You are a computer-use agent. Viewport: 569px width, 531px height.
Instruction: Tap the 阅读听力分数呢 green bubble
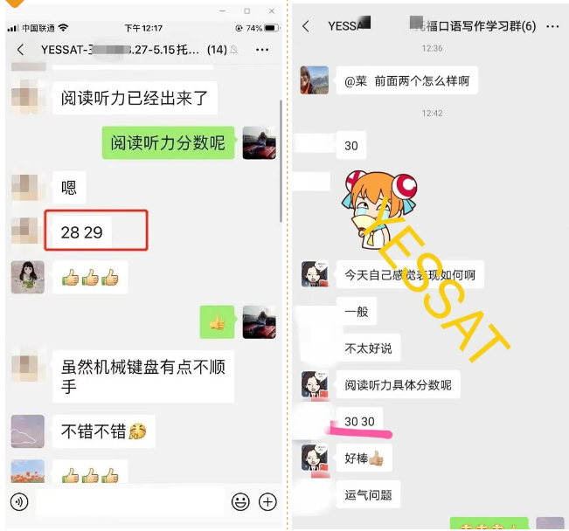click(x=168, y=143)
